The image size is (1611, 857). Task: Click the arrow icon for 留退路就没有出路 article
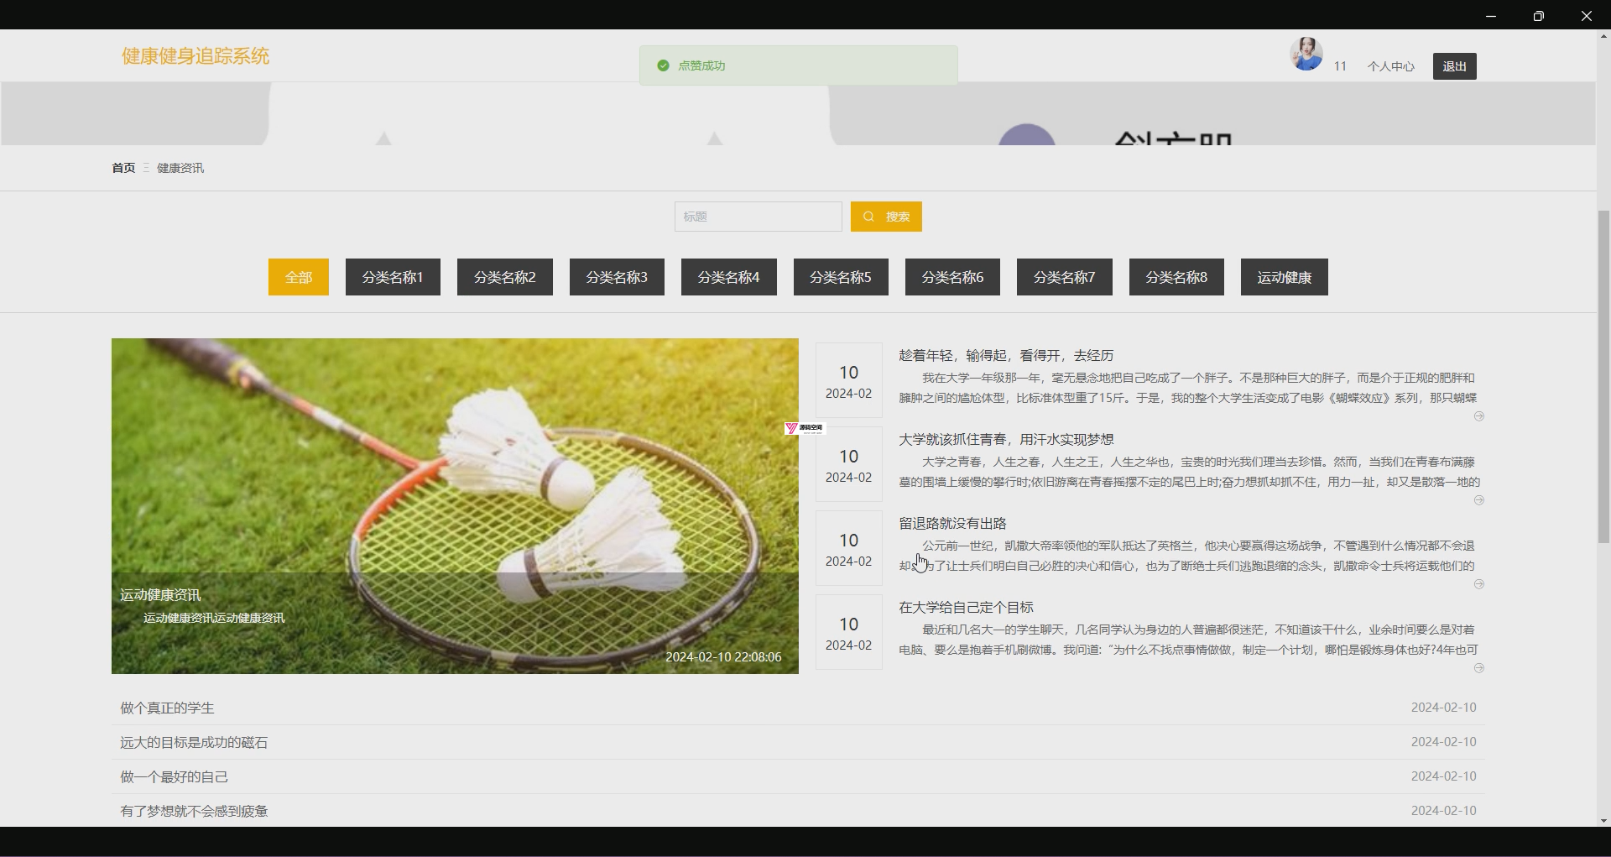[x=1479, y=584]
